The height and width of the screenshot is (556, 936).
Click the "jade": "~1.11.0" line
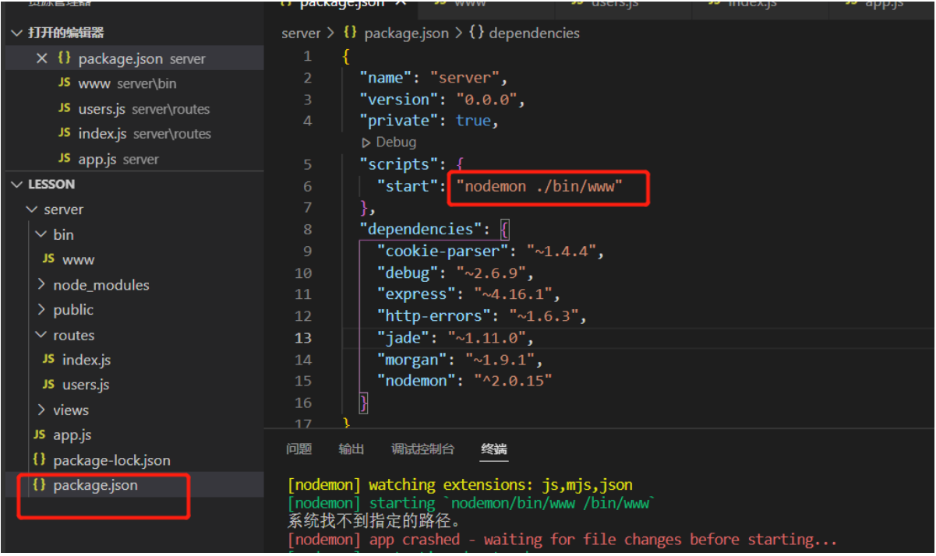pyautogui.click(x=455, y=338)
